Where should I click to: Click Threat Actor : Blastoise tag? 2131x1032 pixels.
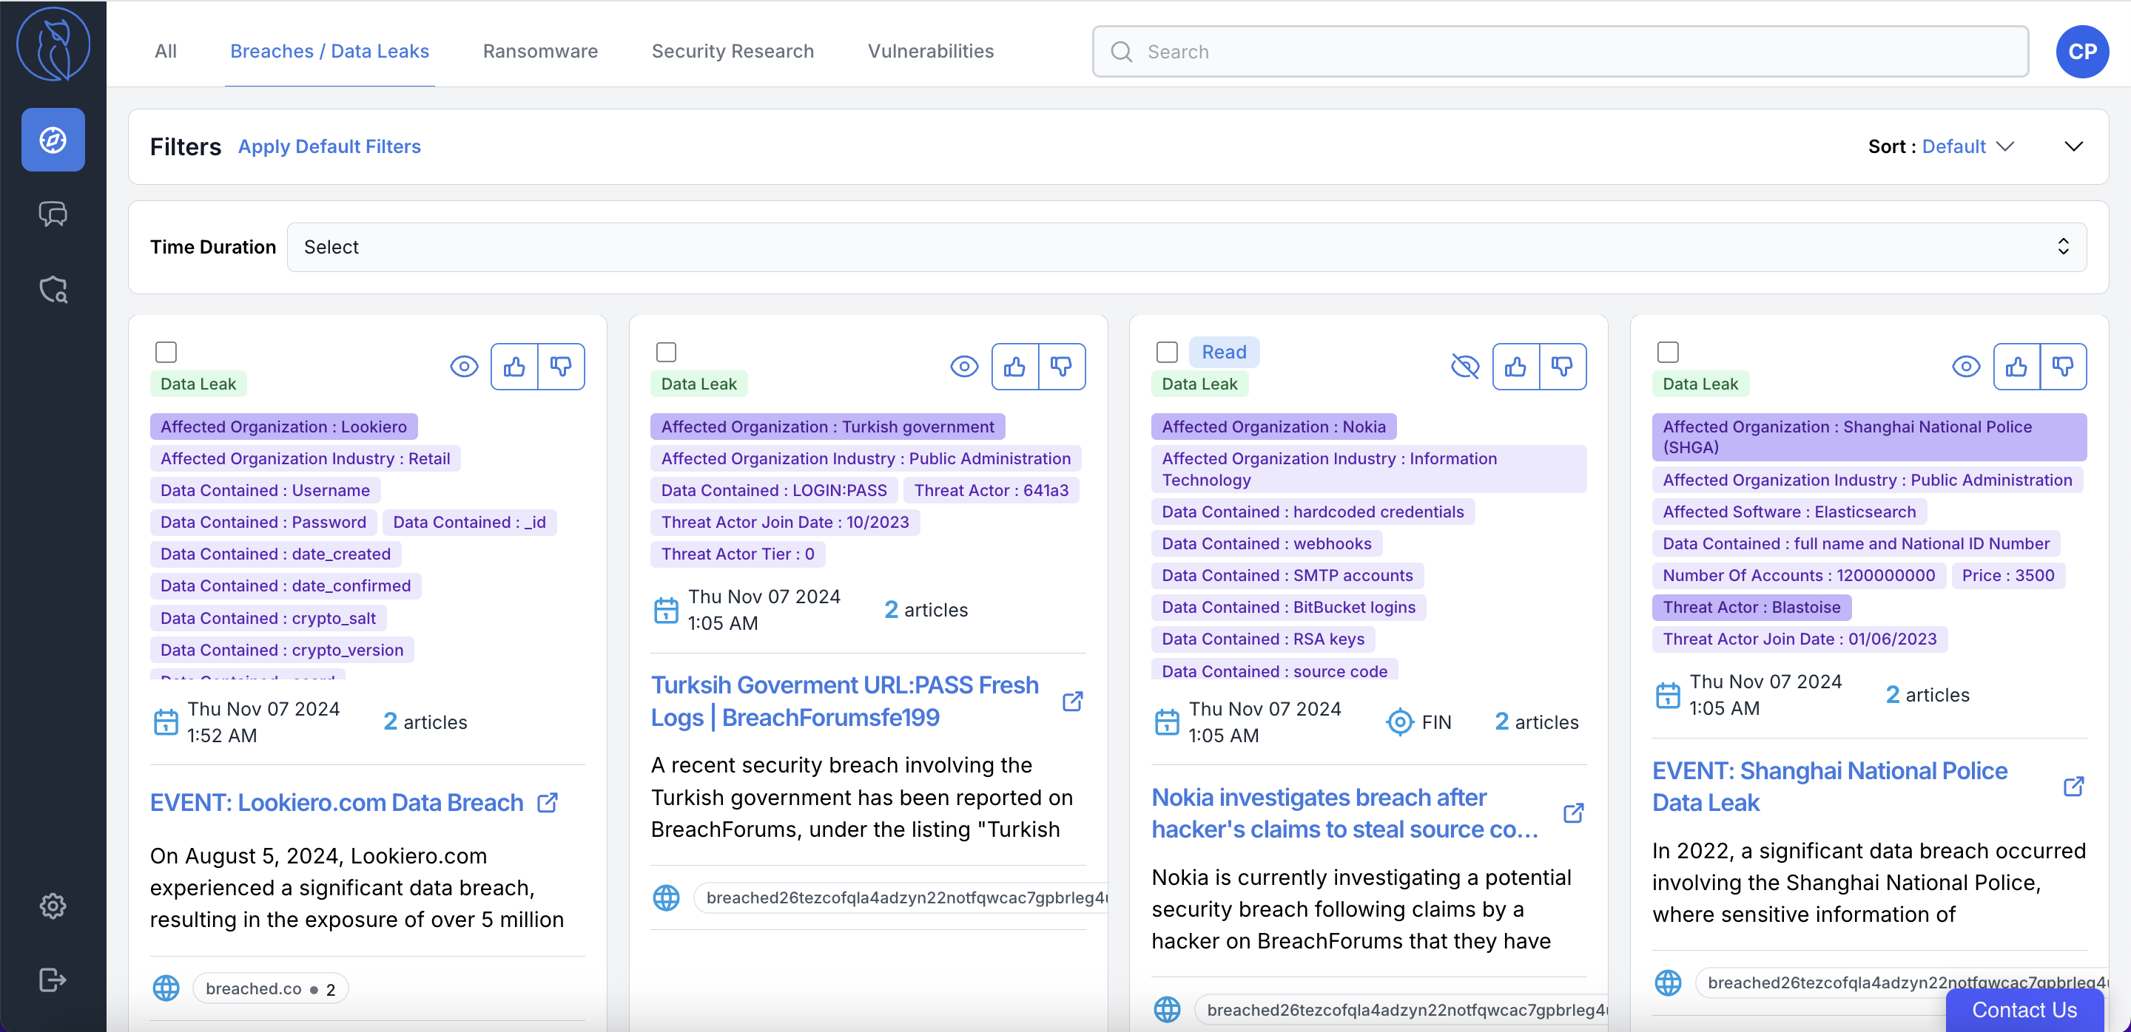coord(1751,608)
